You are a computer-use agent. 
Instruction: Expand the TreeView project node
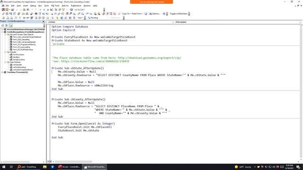pos(2,72)
